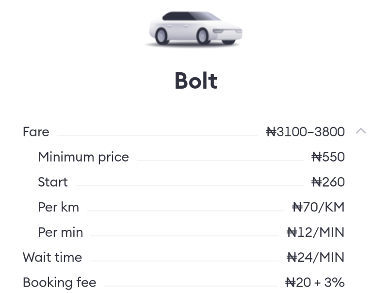
Task: Click the divider line in Booking fee row
Action: (191, 286)
